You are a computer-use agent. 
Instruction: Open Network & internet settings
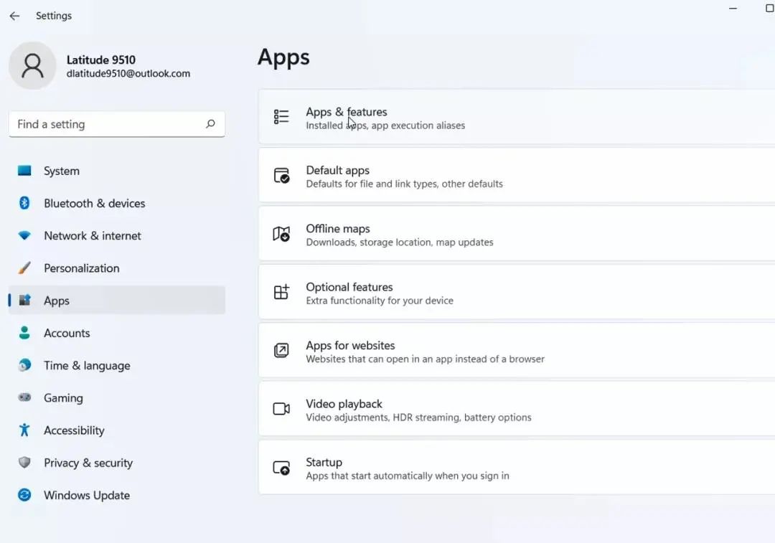pyautogui.click(x=92, y=235)
